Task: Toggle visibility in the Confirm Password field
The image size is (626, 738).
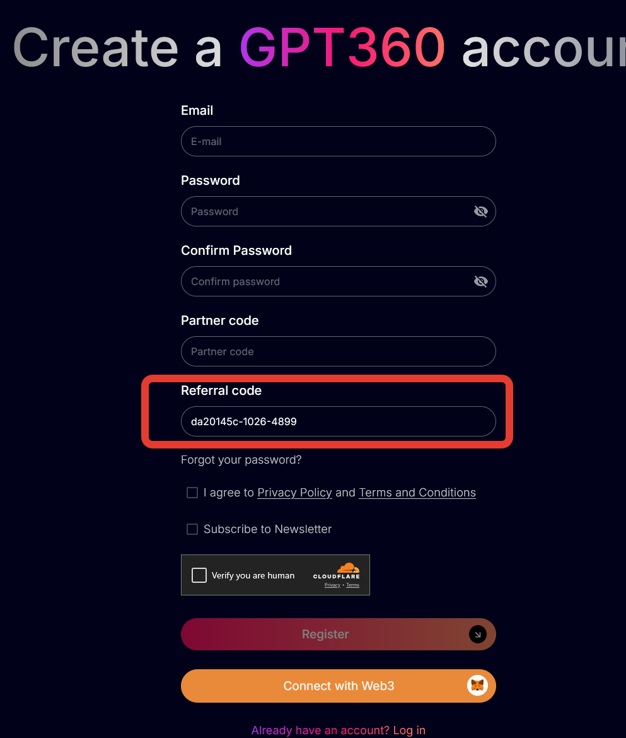Action: (480, 281)
